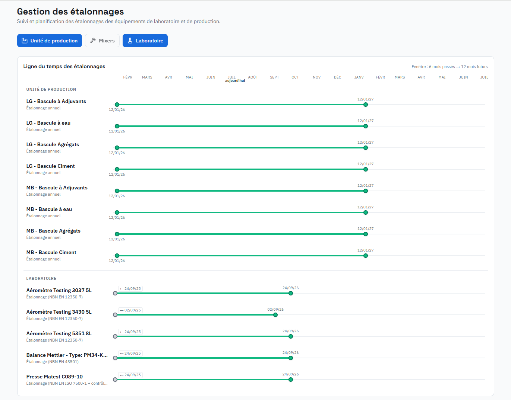511x400 pixels.
Task: Click the wrench icon on Mixers button
Action: coord(93,41)
